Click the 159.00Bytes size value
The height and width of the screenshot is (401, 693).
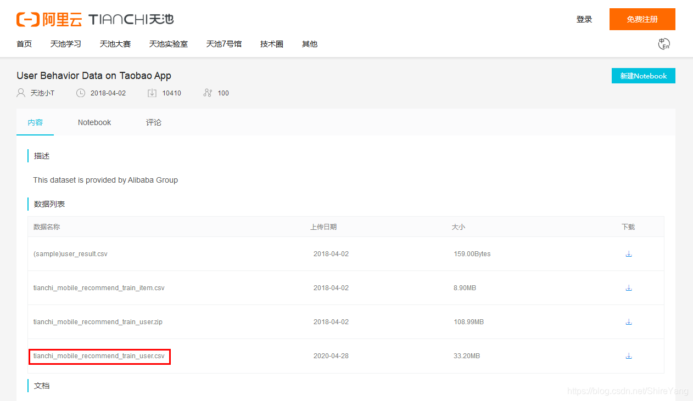pyautogui.click(x=472, y=254)
